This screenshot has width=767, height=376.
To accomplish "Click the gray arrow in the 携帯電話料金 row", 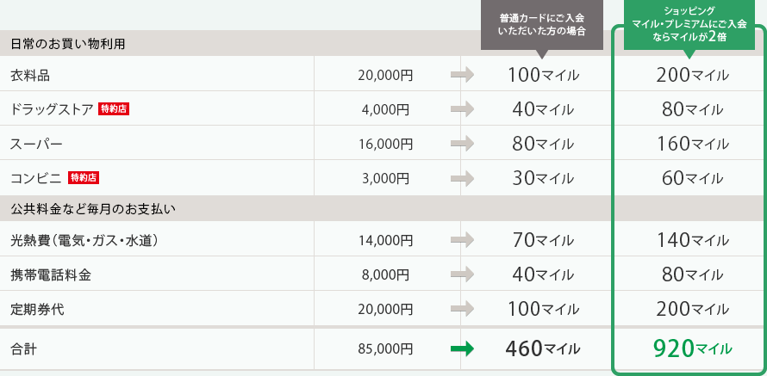I will (462, 274).
